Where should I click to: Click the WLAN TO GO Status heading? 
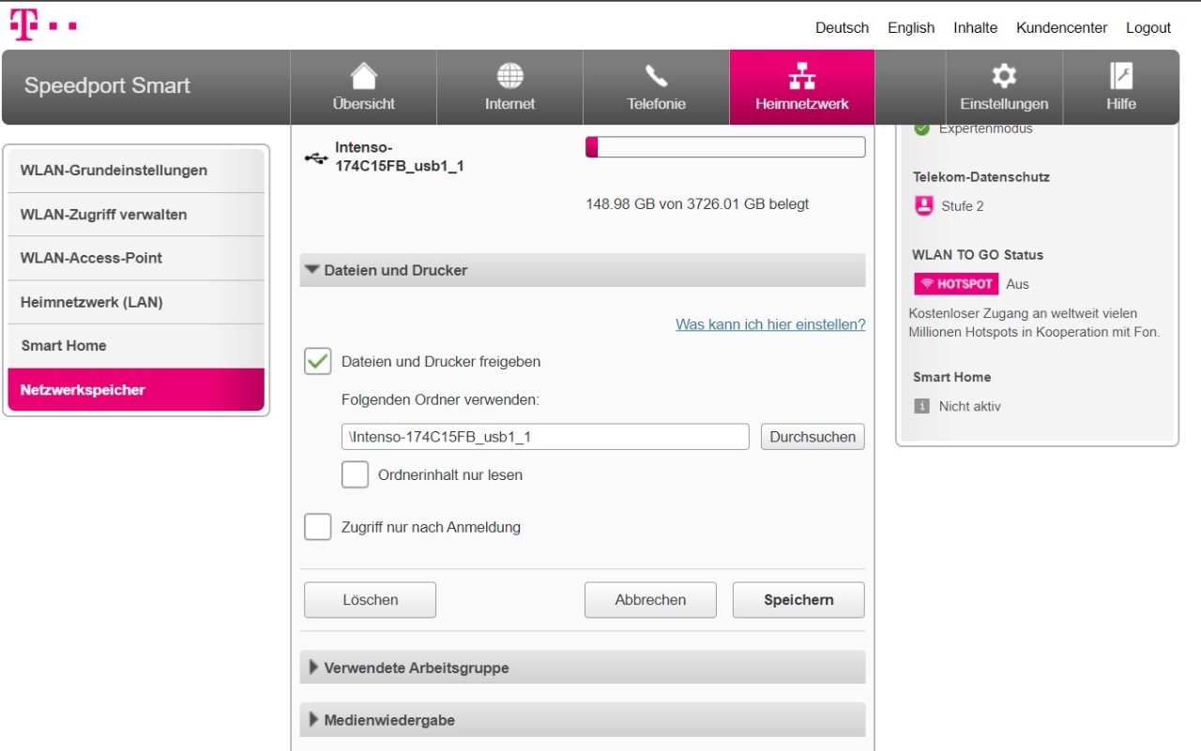[978, 255]
